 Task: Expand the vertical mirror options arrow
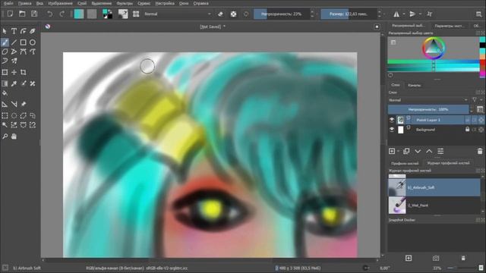click(420, 14)
